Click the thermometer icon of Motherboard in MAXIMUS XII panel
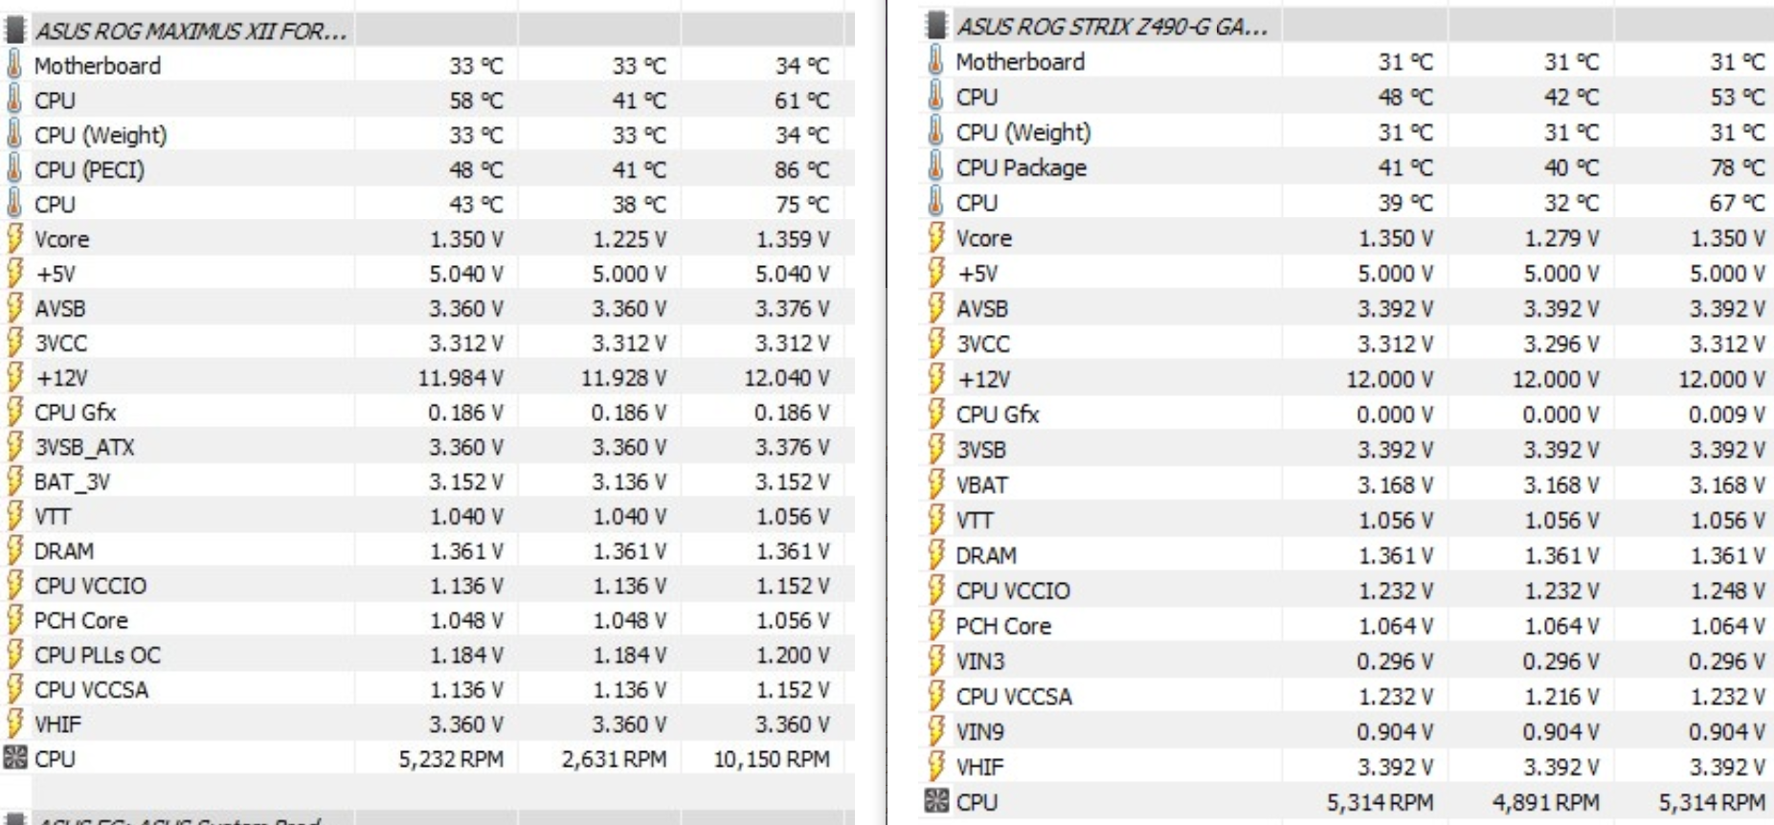Screen dimensions: 1774x825 pyautogui.click(x=14, y=65)
